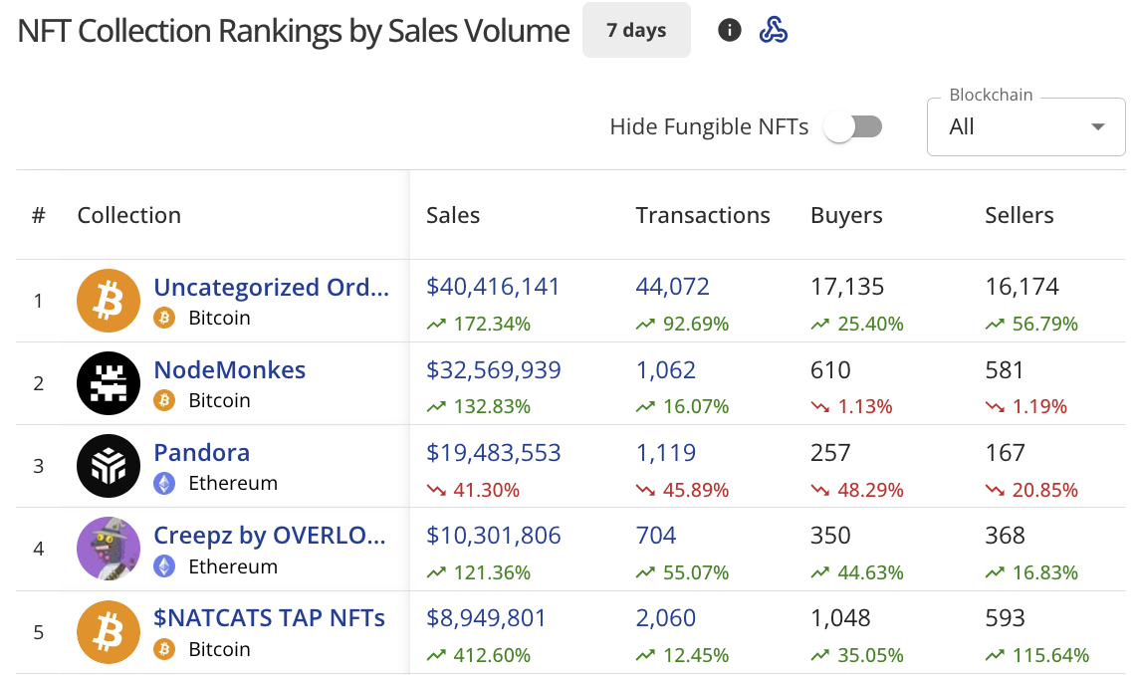Open $NATCATS TAP NFTs link

pyautogui.click(x=269, y=618)
